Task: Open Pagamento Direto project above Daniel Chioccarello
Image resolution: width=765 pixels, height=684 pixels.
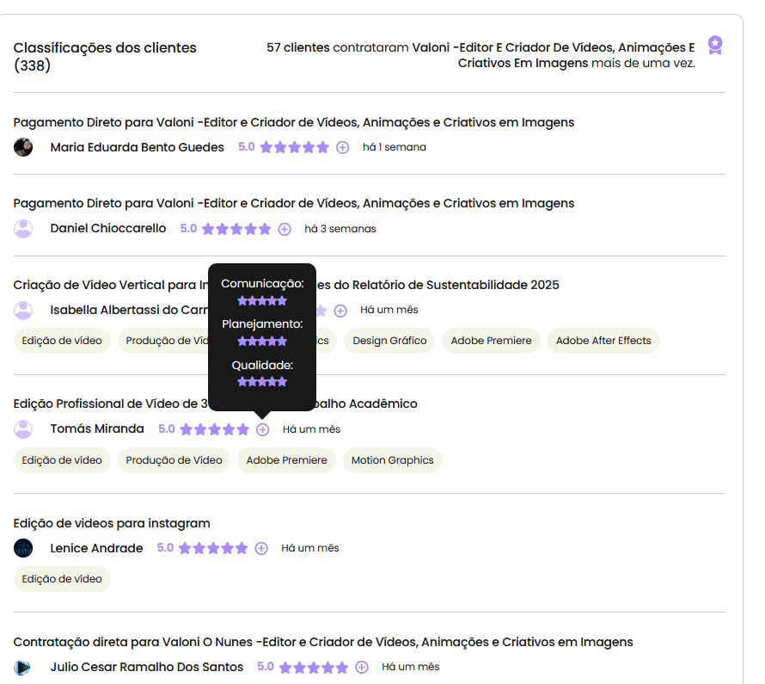Action: [x=294, y=203]
